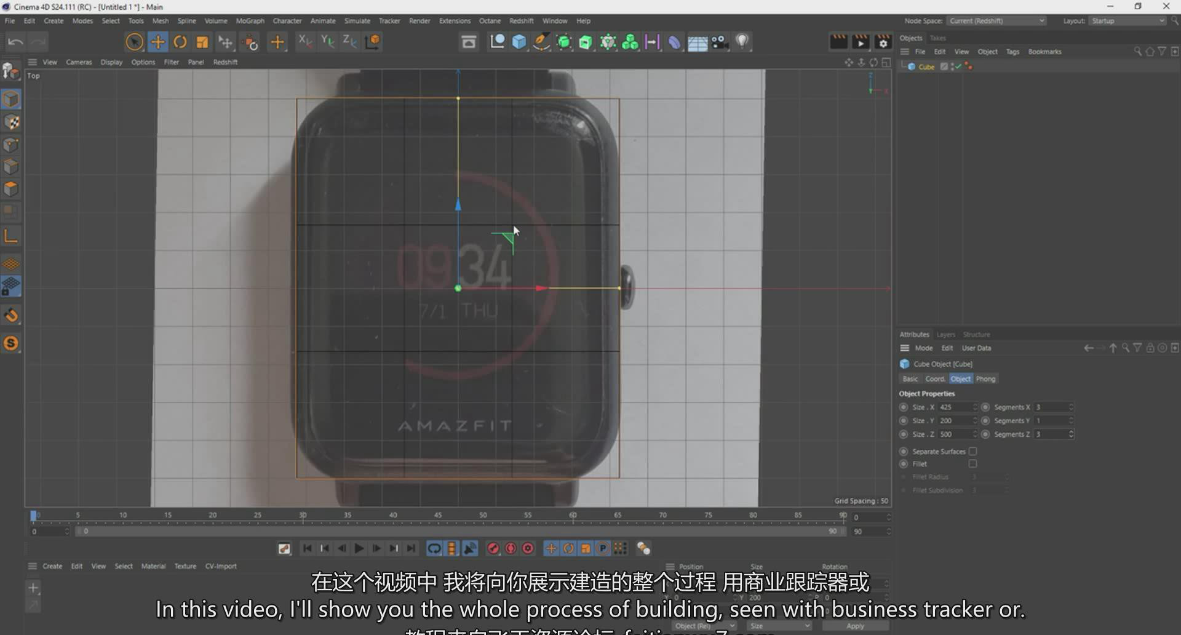The height and width of the screenshot is (635, 1181).
Task: Open Layout Startup dropdown
Action: [1127, 21]
